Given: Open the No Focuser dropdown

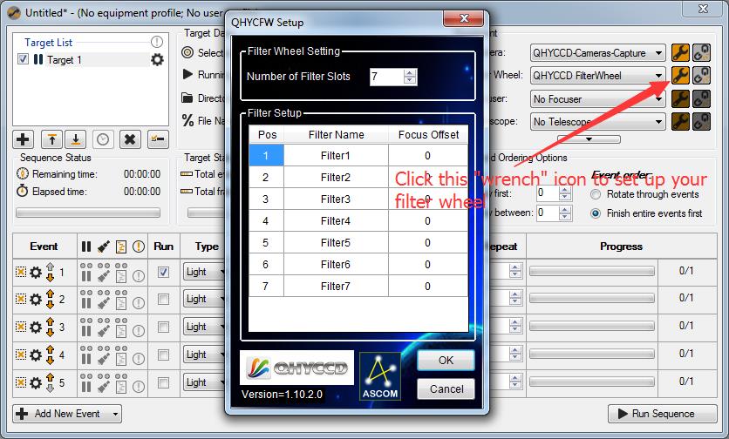Looking at the screenshot, I should tap(597, 99).
